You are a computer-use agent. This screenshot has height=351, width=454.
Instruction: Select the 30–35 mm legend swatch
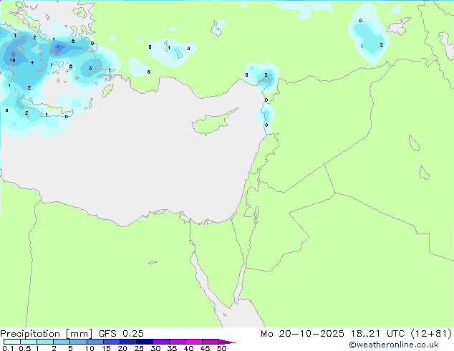tap(160, 342)
